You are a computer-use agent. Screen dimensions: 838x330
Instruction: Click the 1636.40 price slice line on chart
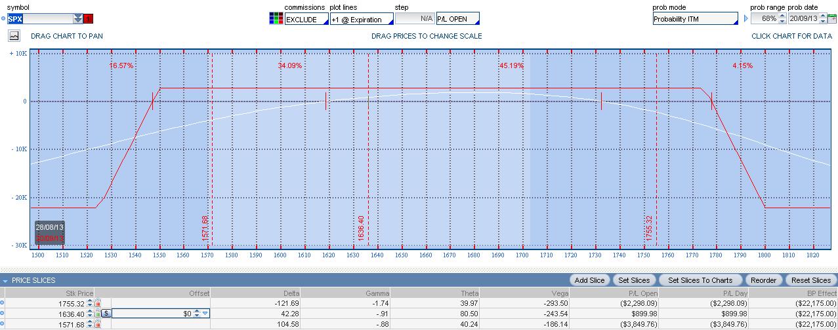pyautogui.click(x=368, y=148)
